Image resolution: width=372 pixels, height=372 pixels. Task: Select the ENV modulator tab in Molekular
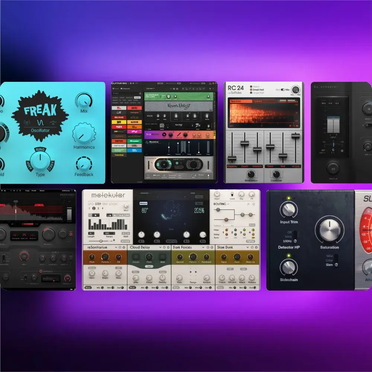(x=105, y=204)
